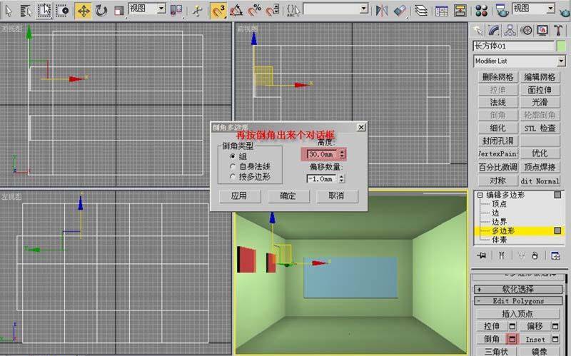This screenshot has width=571, height=356.
Task: Select 边界 sub-object level
Action: coord(499,222)
